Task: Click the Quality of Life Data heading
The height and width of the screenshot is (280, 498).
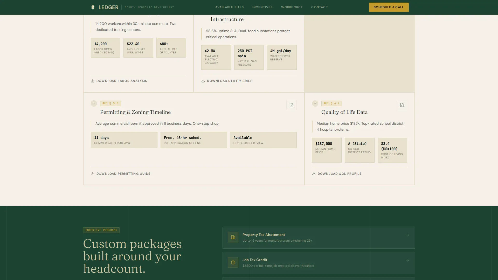Action: [x=344, y=112]
